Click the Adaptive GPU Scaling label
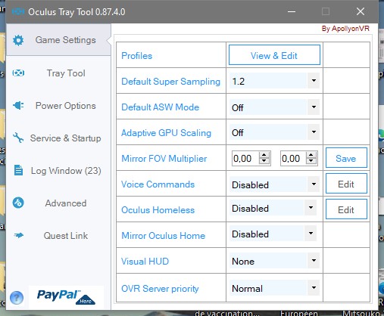Viewport: 384px width, 316px height. [166, 133]
